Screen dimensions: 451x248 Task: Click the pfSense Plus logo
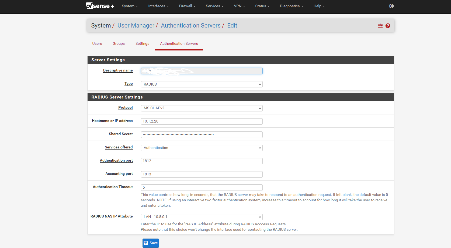(x=100, y=6)
